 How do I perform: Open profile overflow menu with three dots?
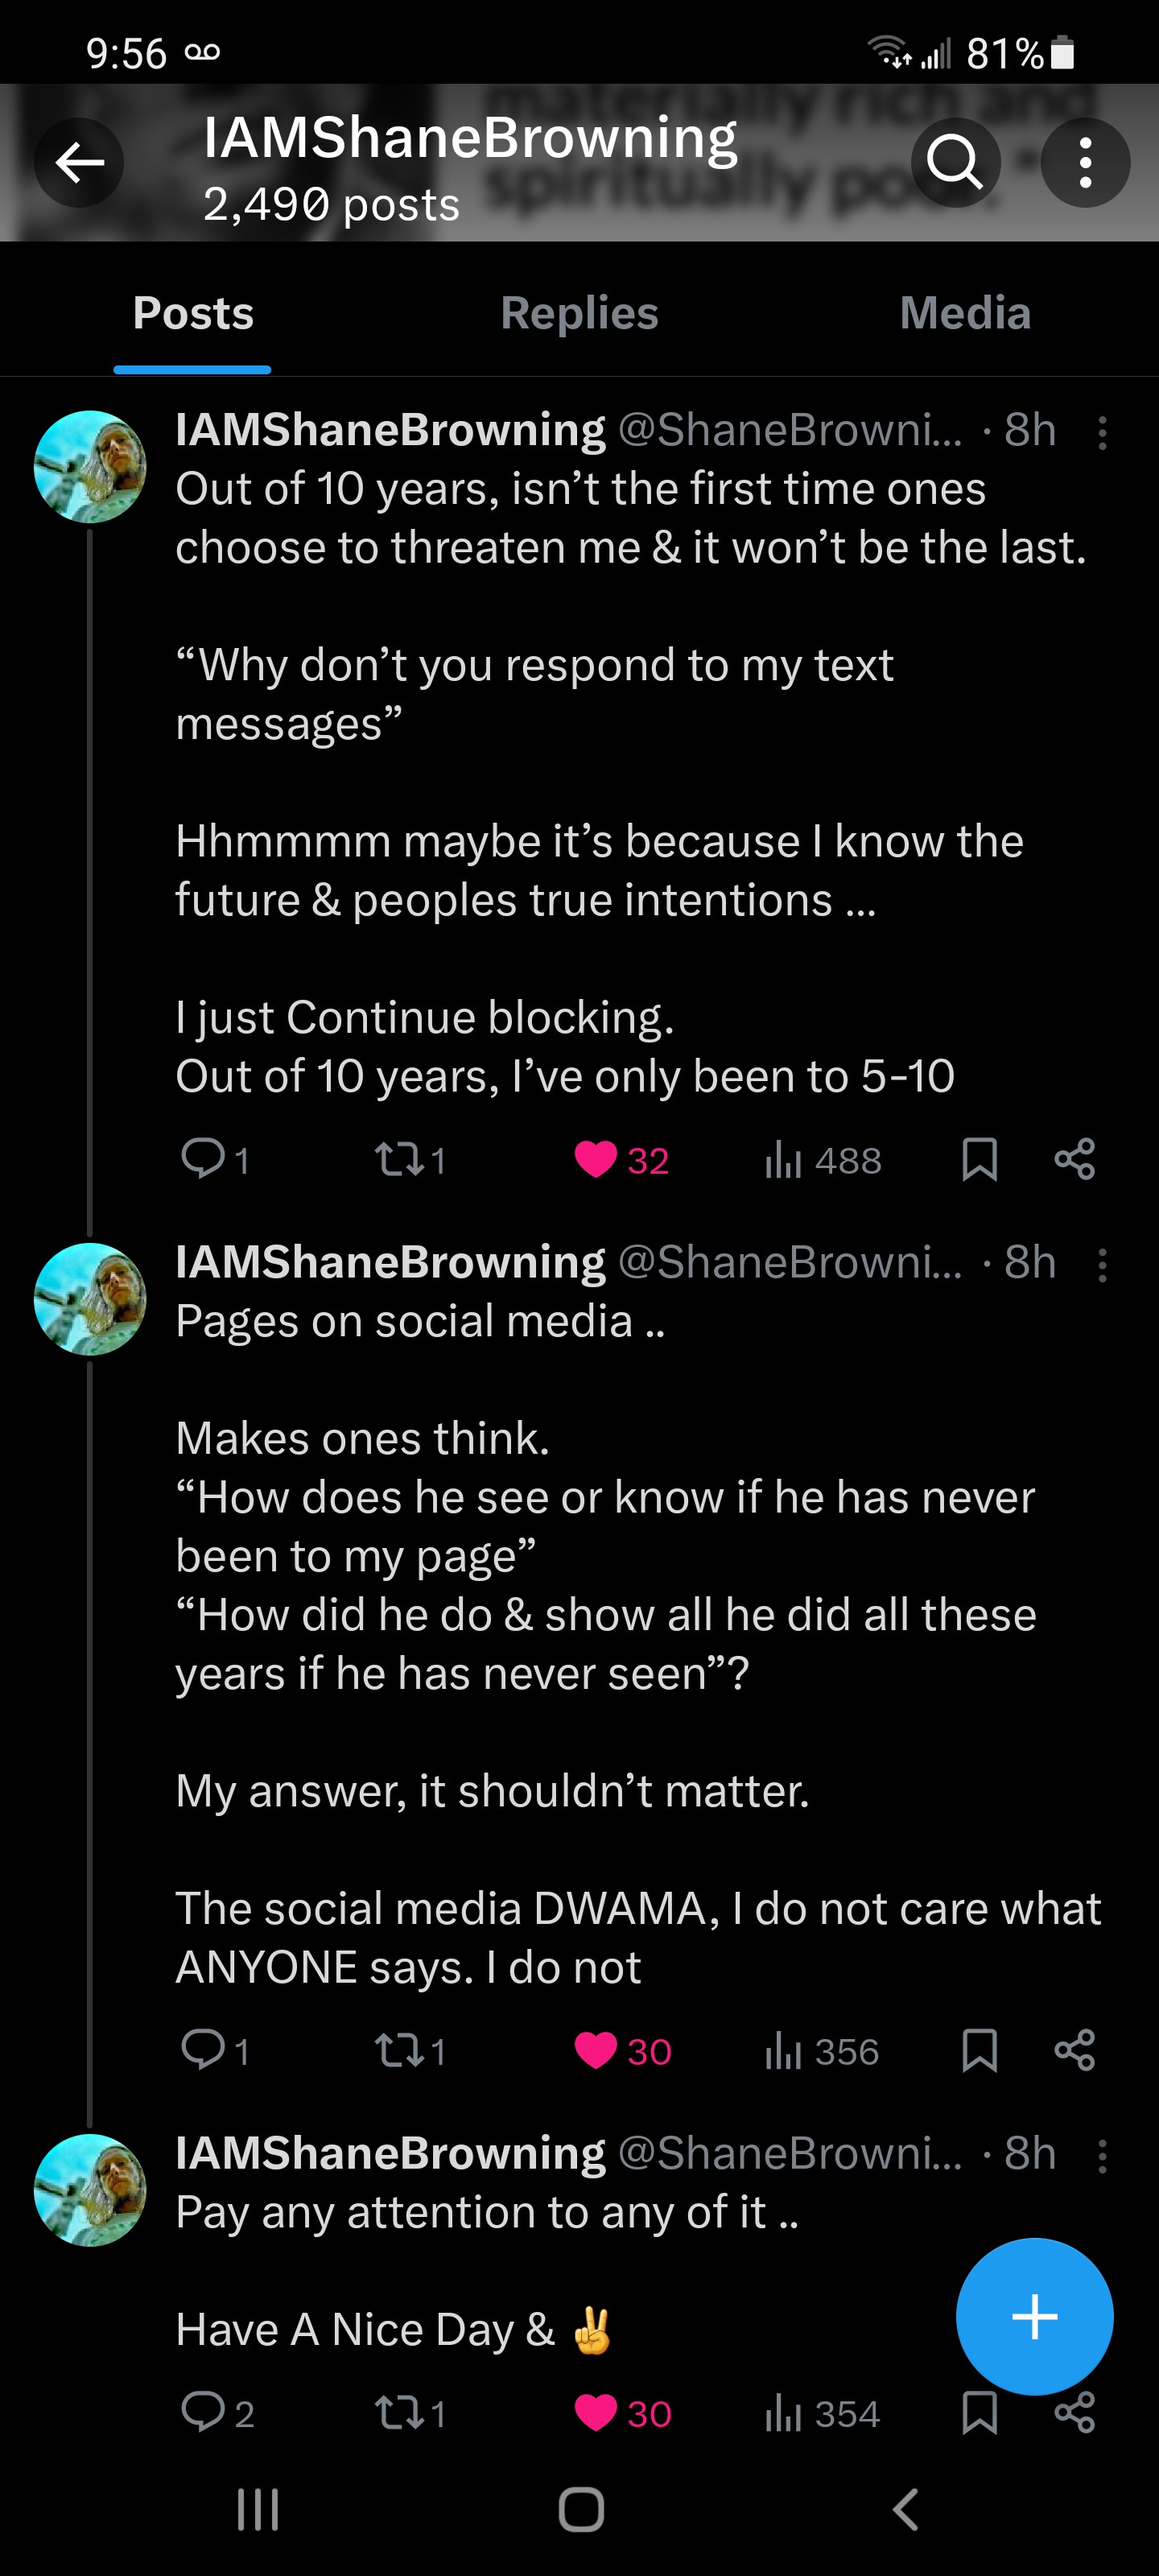click(x=1085, y=162)
